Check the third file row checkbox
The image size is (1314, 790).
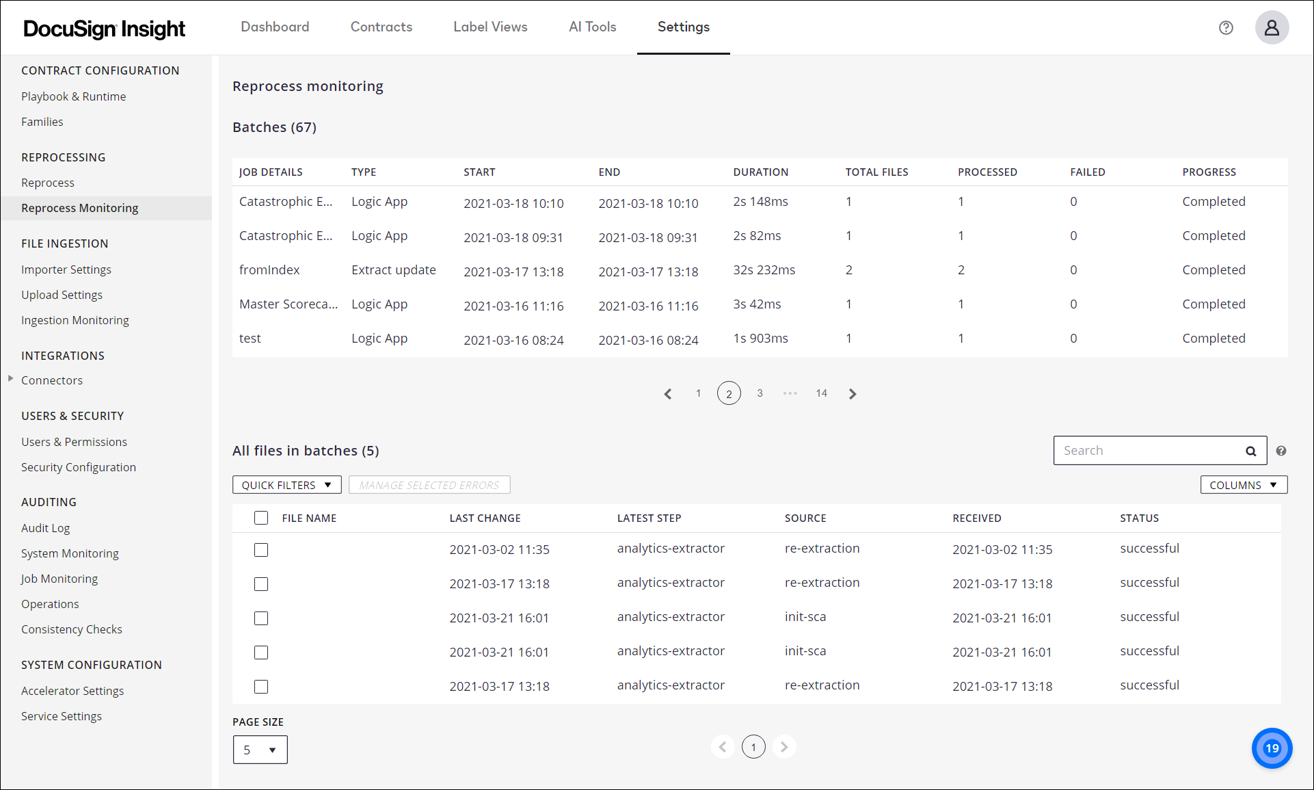(261, 618)
